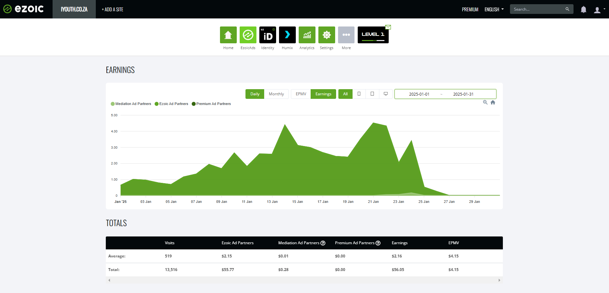Open the Humix icon
The width and height of the screenshot is (609, 293).
(287, 35)
